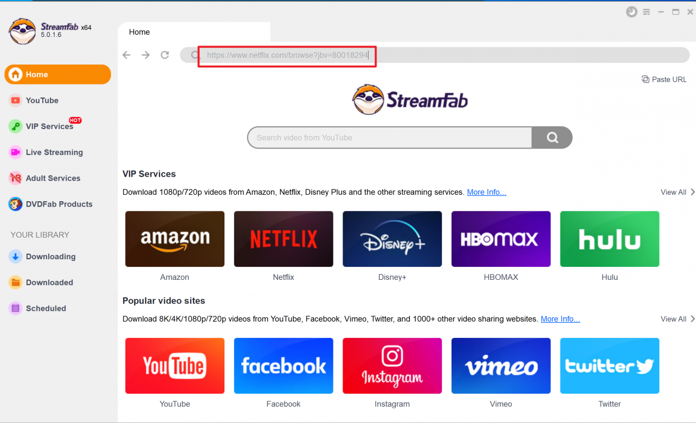This screenshot has width=696, height=423.
Task: Reload the page with refresh icon
Action: coord(165,55)
